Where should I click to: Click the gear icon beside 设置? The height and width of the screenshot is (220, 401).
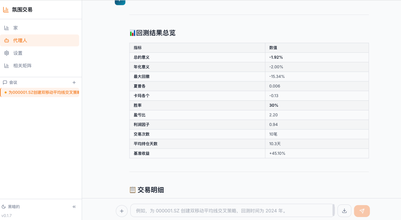click(7, 53)
